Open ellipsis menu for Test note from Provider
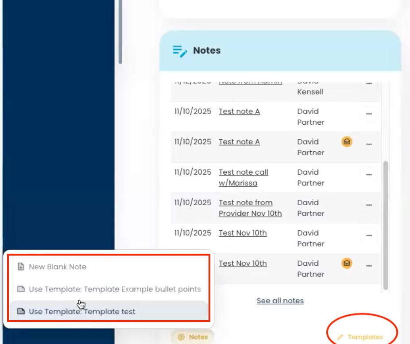This screenshot has width=410, height=344. 368,205
